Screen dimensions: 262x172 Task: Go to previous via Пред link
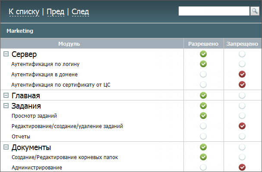(x=56, y=12)
